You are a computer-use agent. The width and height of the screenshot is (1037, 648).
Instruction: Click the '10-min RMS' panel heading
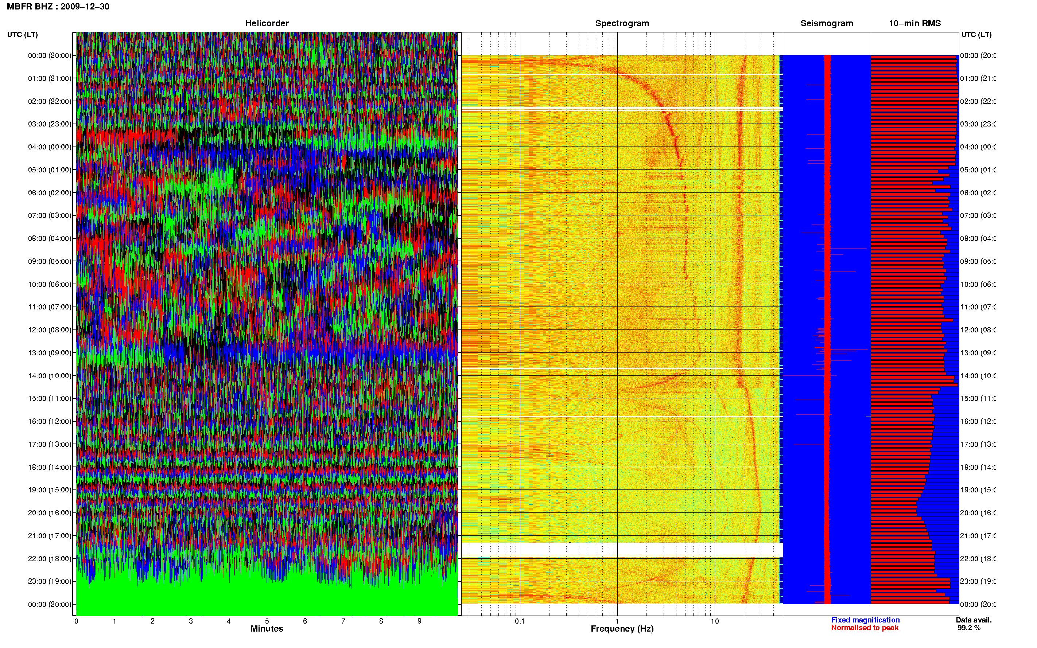[914, 23]
